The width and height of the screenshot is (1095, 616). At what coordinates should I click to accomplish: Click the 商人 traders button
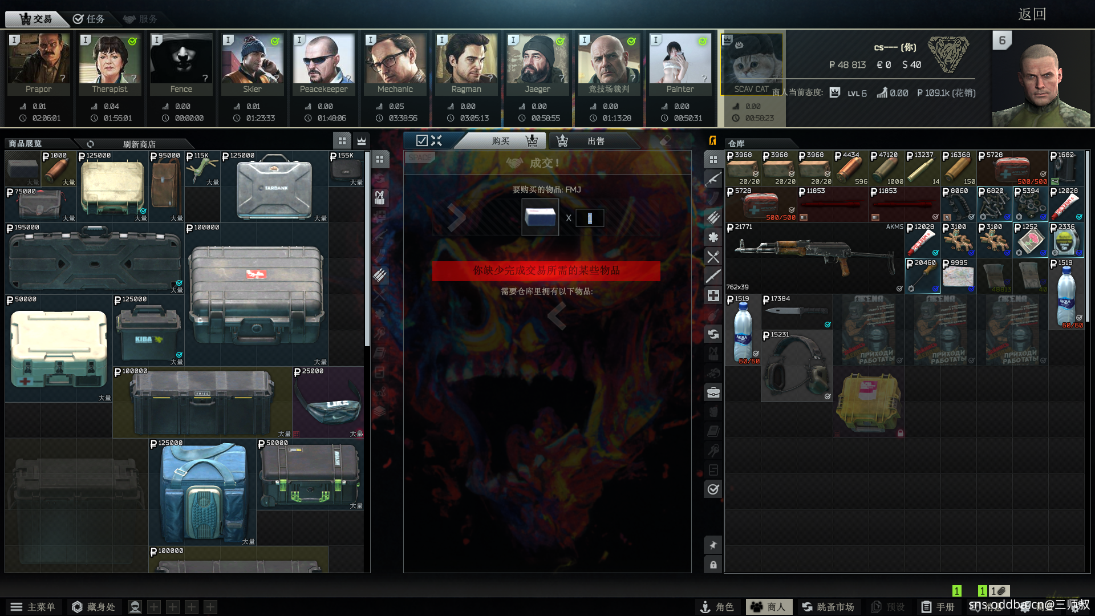(x=768, y=607)
